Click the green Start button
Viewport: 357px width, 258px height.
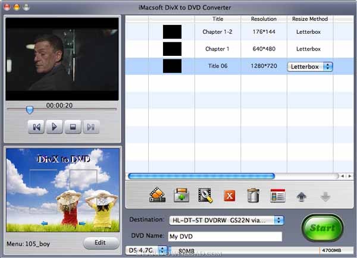tap(322, 228)
